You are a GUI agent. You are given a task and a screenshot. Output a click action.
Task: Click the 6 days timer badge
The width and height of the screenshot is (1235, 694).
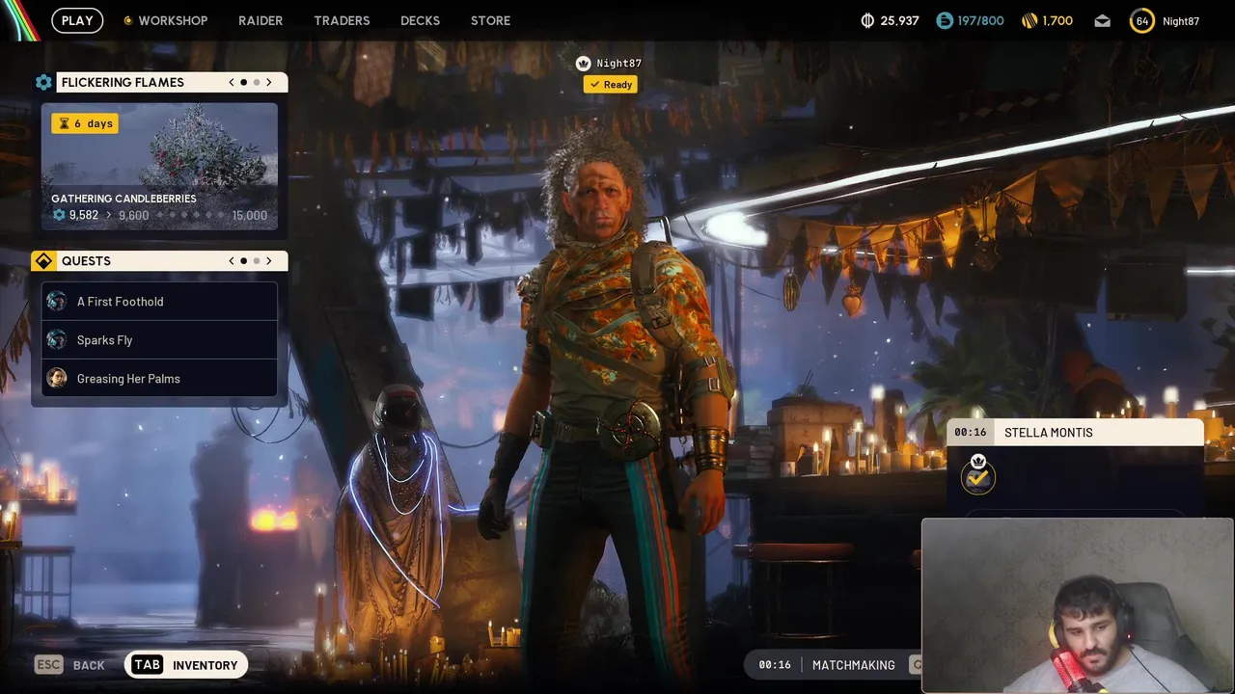click(x=85, y=123)
